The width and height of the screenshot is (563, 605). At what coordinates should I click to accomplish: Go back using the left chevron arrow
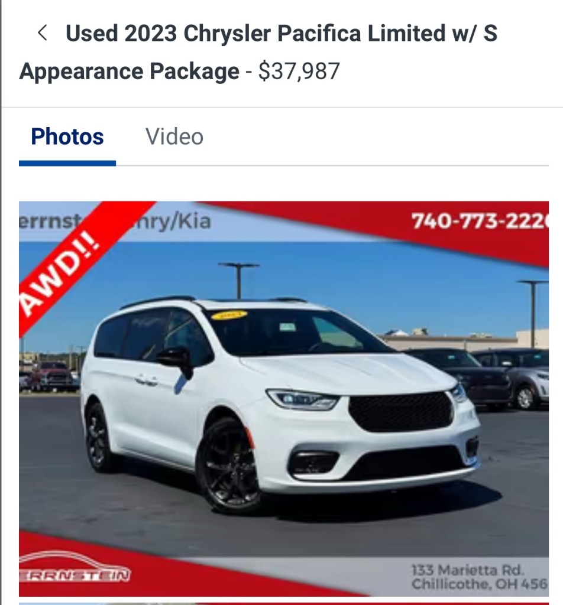(x=43, y=32)
